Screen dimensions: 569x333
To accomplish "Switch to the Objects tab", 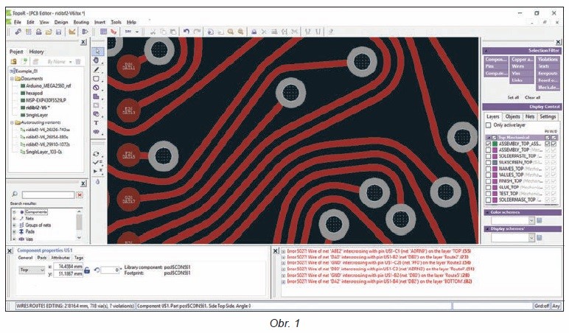I will (512, 116).
